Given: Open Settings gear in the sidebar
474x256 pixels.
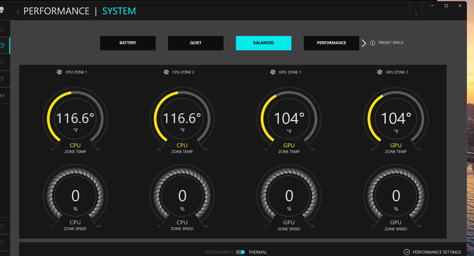Looking at the screenshot, I should point(2,243).
